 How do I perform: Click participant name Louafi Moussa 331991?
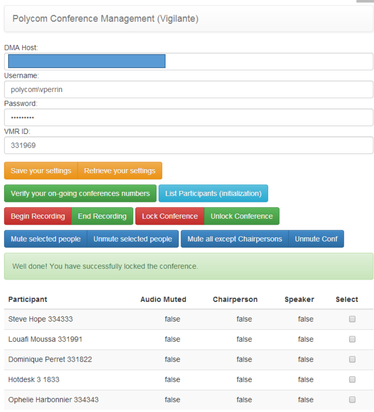click(x=45, y=339)
